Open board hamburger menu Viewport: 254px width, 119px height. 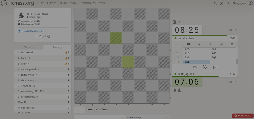click(232, 44)
